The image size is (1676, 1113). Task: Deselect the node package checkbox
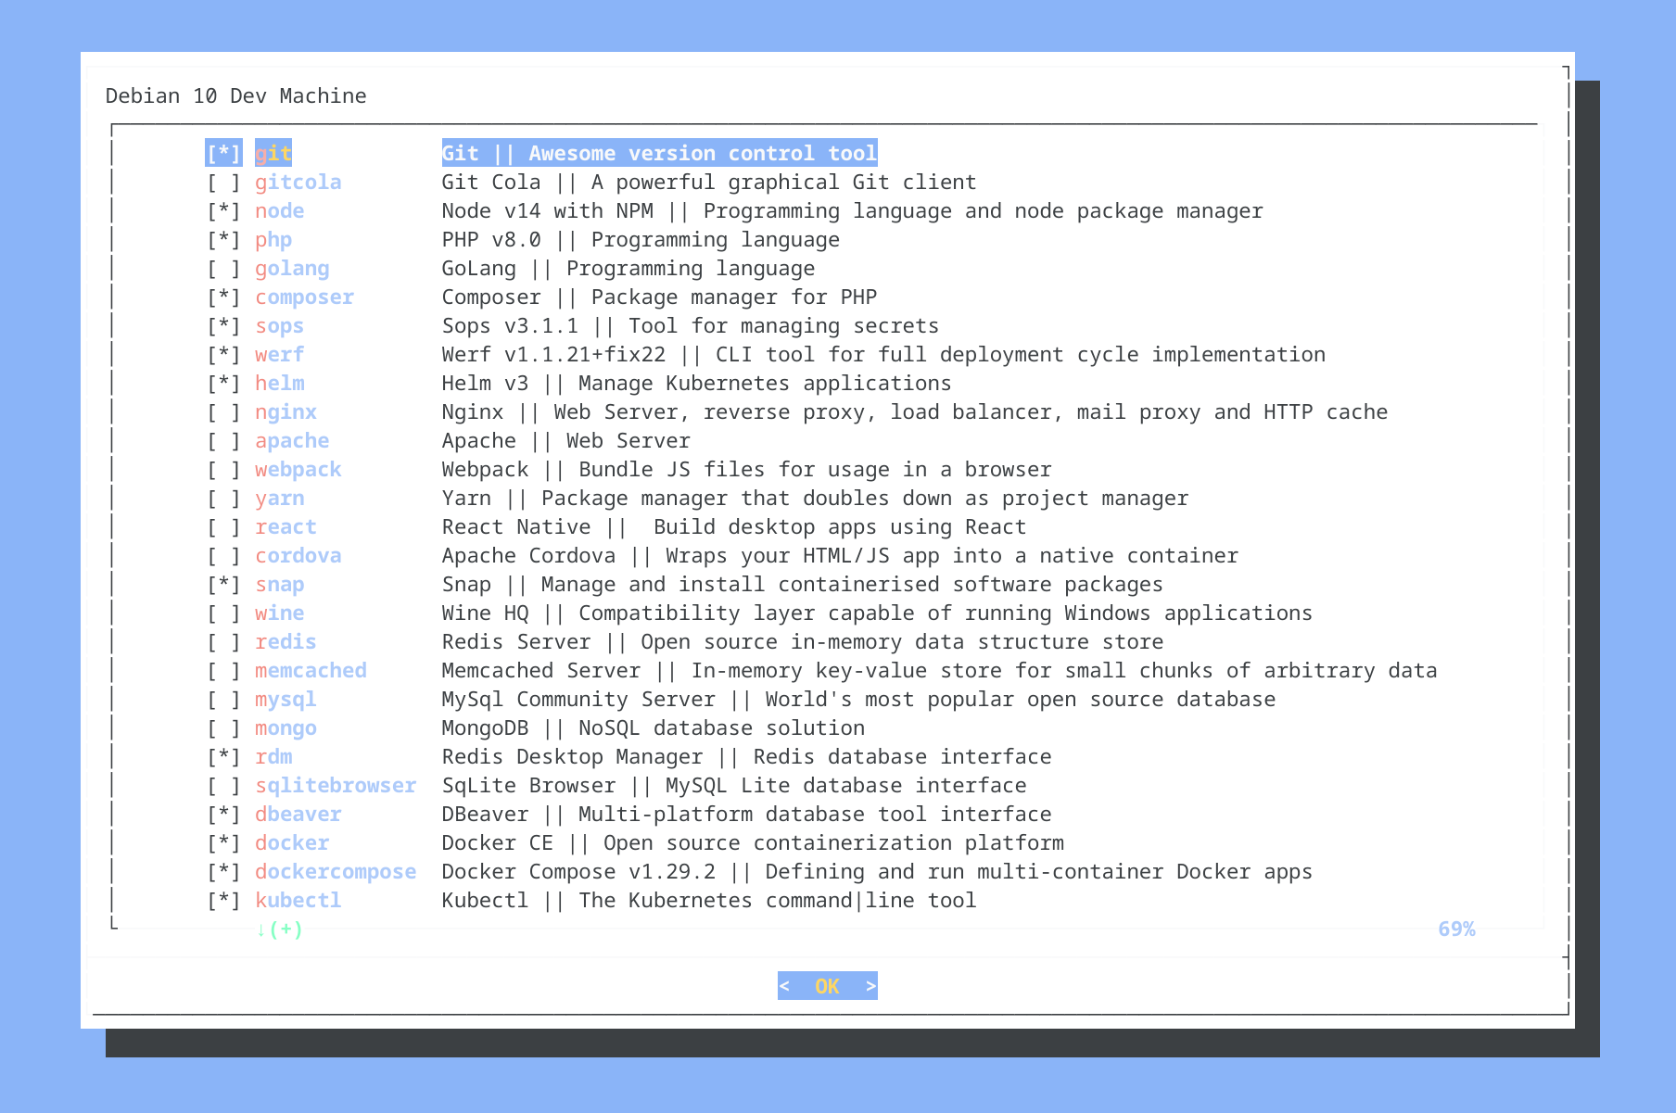[222, 210]
